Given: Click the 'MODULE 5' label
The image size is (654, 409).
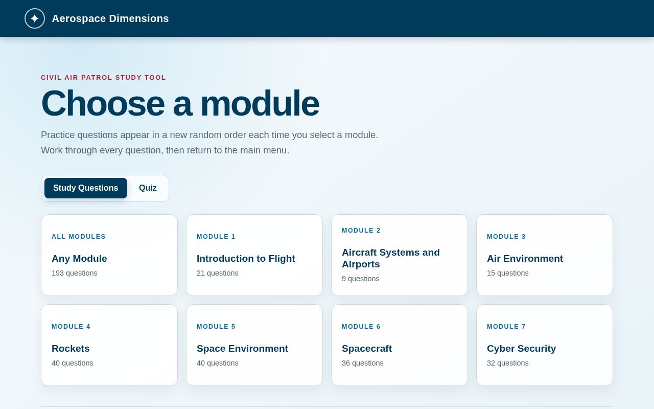Looking at the screenshot, I should click(x=216, y=327).
